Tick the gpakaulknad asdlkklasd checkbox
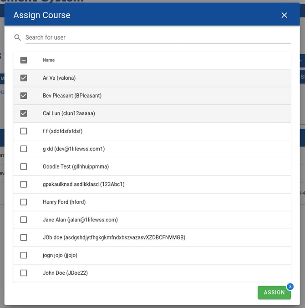The height and width of the screenshot is (308, 305). pos(24,185)
